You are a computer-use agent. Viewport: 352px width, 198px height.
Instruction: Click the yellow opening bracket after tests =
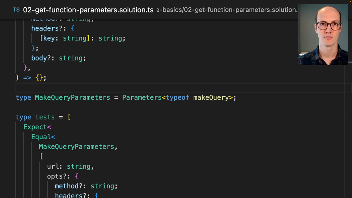69,117
